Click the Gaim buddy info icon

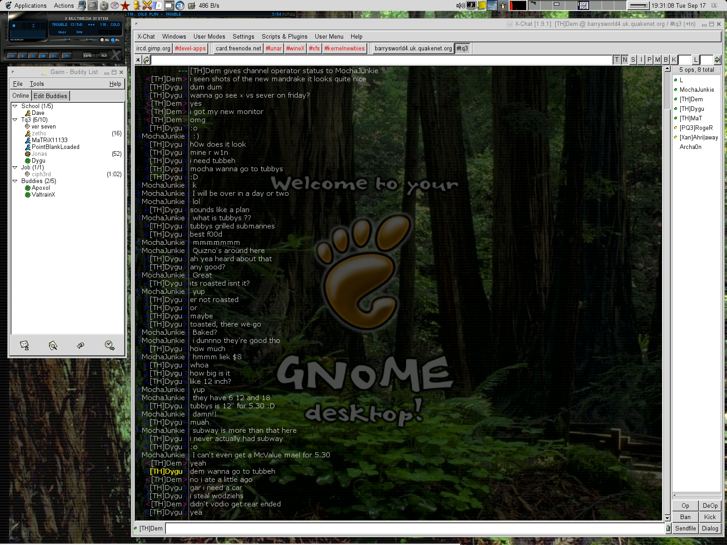[x=53, y=346]
